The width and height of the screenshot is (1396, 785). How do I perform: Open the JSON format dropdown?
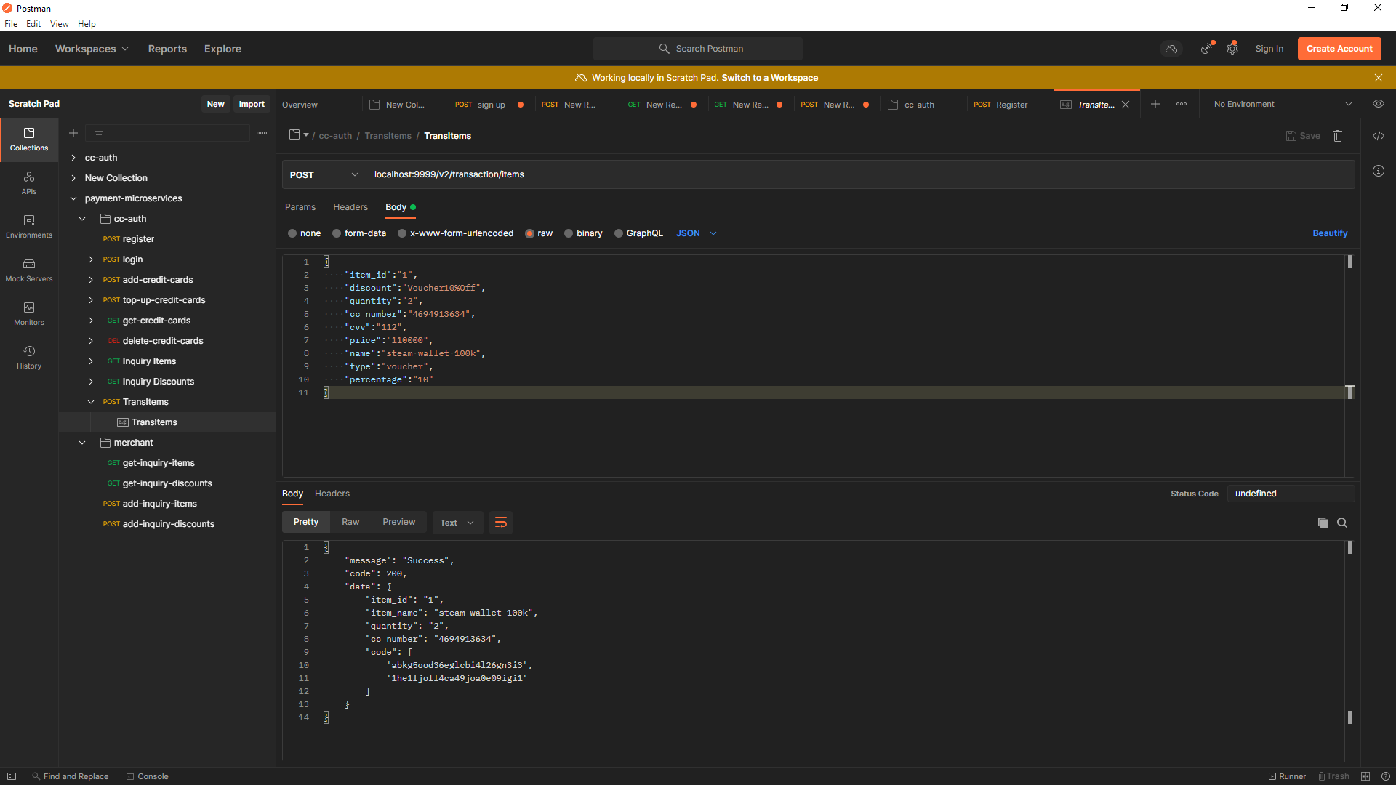point(697,233)
